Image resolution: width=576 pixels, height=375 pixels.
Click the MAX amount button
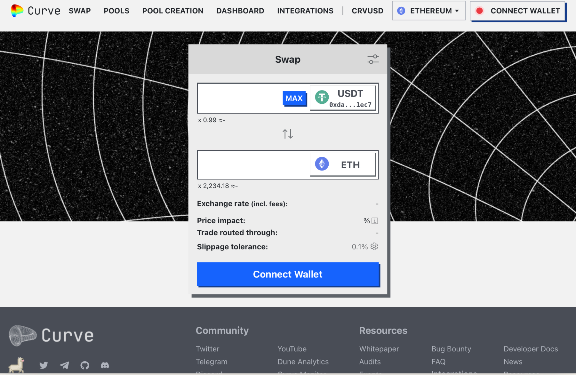tap(294, 98)
